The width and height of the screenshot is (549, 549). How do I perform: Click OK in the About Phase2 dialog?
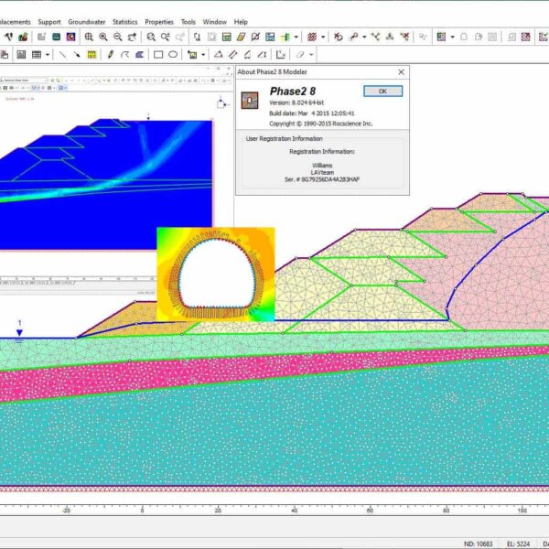[x=383, y=91]
